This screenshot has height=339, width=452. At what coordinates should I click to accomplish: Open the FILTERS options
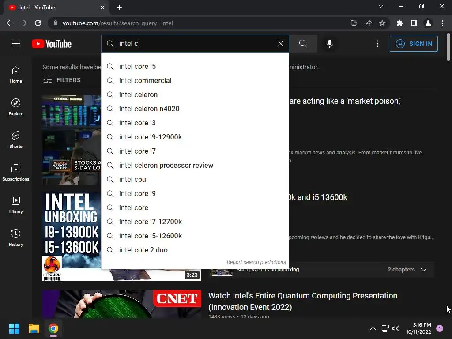click(62, 80)
